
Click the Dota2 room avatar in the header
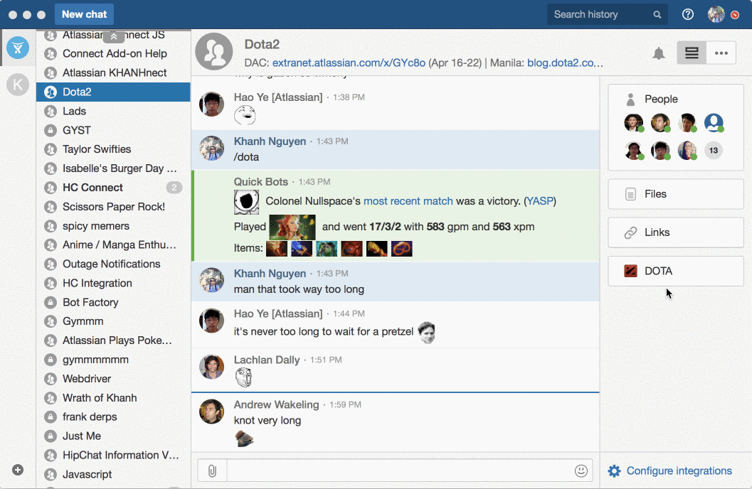point(214,51)
